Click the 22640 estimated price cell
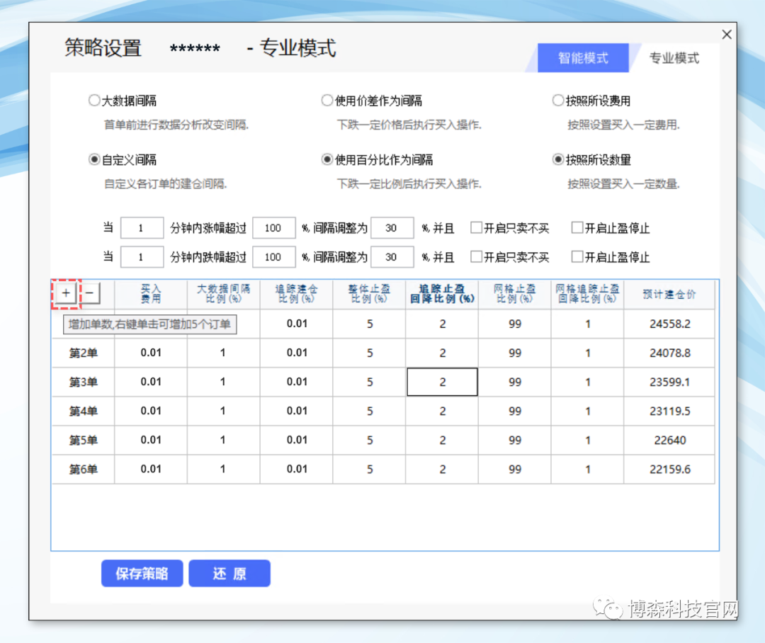765x643 pixels. (669, 440)
